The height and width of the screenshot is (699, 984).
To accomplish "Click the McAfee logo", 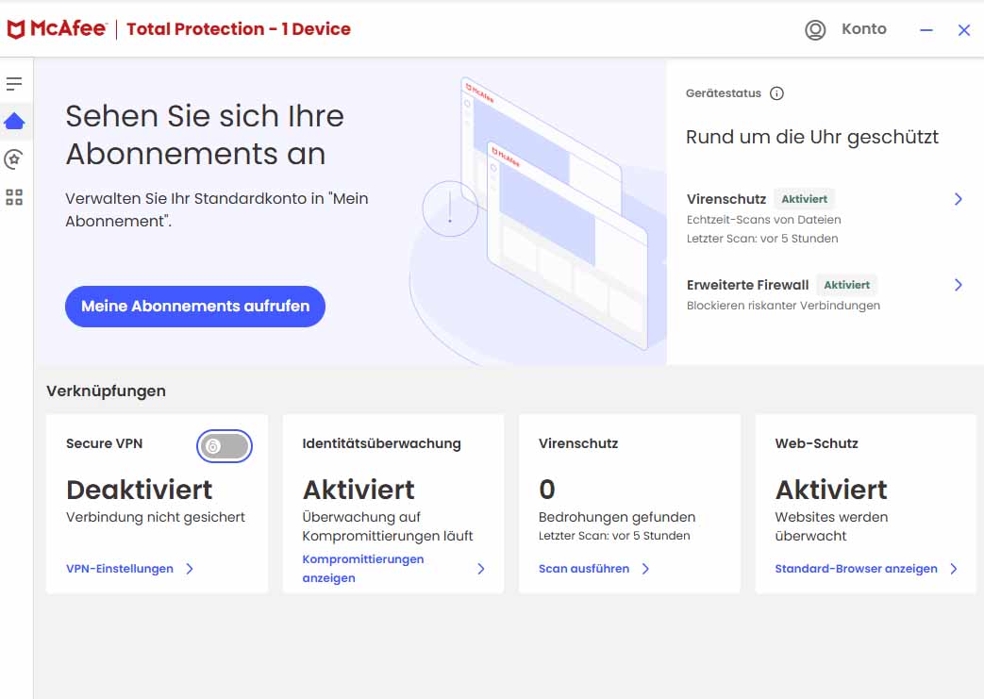I will point(58,29).
